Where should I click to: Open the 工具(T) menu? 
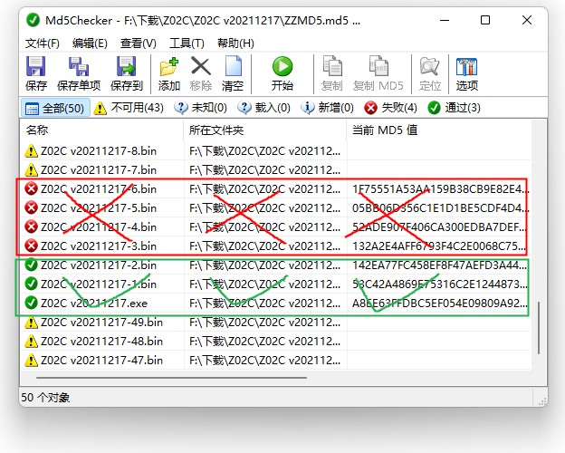pos(187,43)
